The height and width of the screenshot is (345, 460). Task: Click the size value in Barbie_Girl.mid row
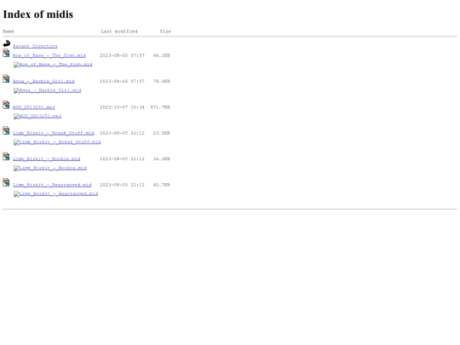point(161,81)
